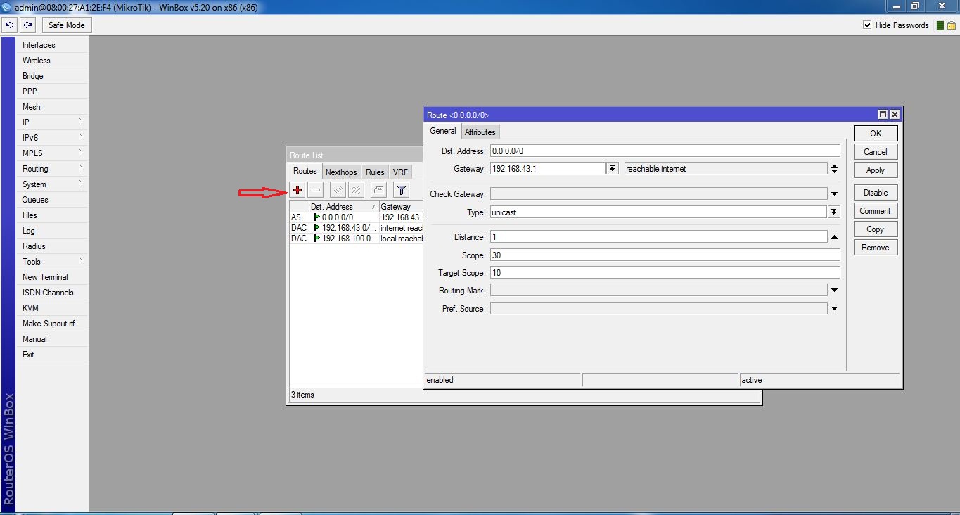Image resolution: width=960 pixels, height=515 pixels.
Task: Open the Type dropdown arrow
Action: click(835, 211)
